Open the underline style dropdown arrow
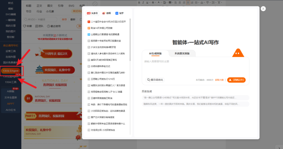The height and width of the screenshot is (149, 283). click(150, 3)
